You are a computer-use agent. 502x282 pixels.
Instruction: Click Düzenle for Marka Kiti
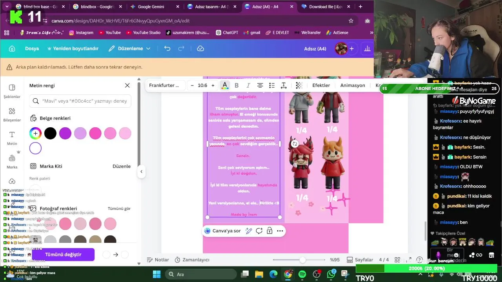pyautogui.click(x=122, y=166)
